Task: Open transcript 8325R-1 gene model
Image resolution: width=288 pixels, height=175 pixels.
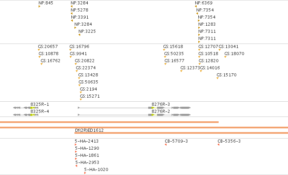Action: (26, 108)
